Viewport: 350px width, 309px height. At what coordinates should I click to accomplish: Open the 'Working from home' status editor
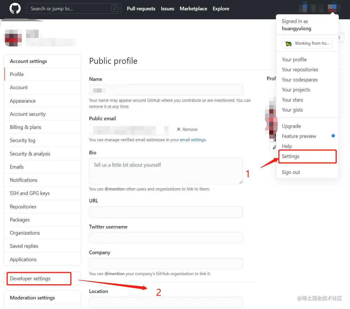[307, 43]
